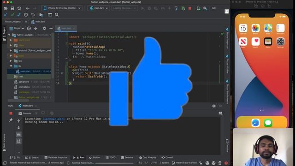The width and height of the screenshot is (295, 166).
Task: Expand the ios folder in tree
Action: coord(11,61)
